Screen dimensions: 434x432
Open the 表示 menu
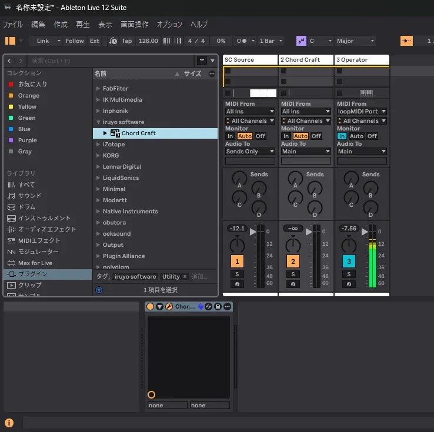coord(105,24)
